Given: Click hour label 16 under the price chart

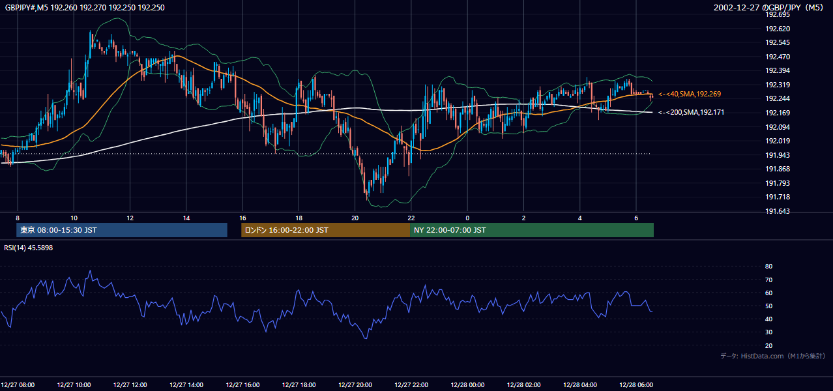Looking at the screenshot, I should tap(242, 218).
